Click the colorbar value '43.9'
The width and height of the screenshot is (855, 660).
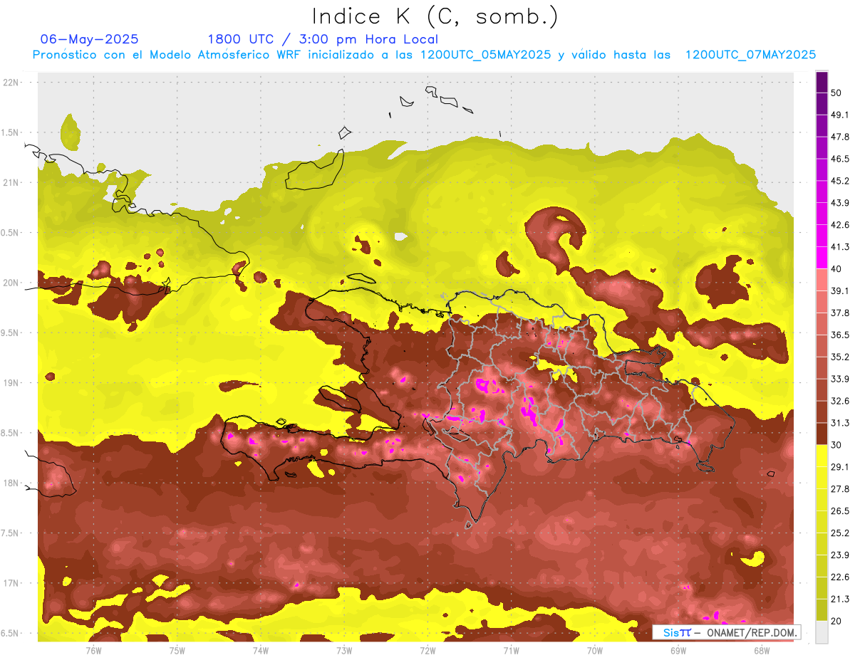(839, 204)
